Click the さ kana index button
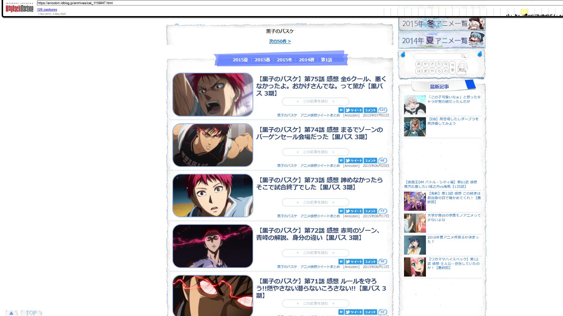563x316 pixels. 432,64
